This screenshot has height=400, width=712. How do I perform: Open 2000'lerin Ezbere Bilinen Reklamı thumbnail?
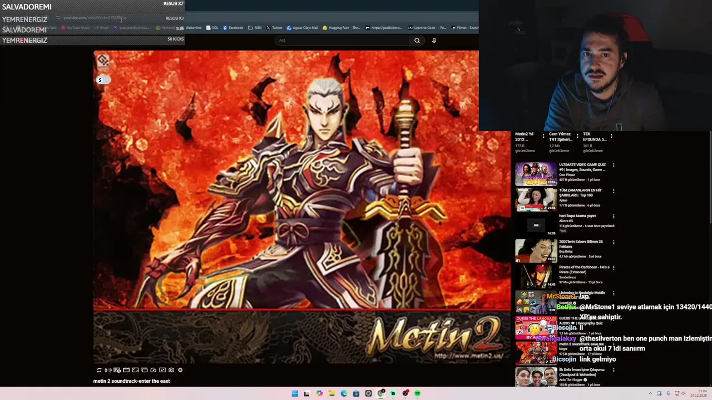[536, 251]
